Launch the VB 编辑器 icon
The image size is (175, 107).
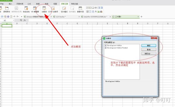click(x=35, y=10)
